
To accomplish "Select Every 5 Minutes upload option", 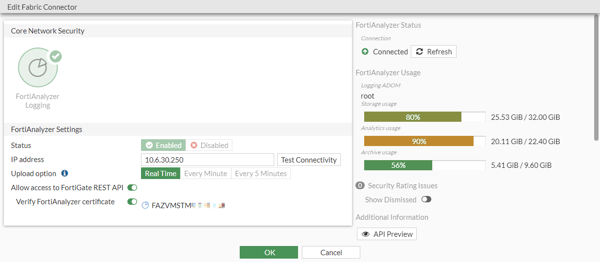I will [x=261, y=173].
